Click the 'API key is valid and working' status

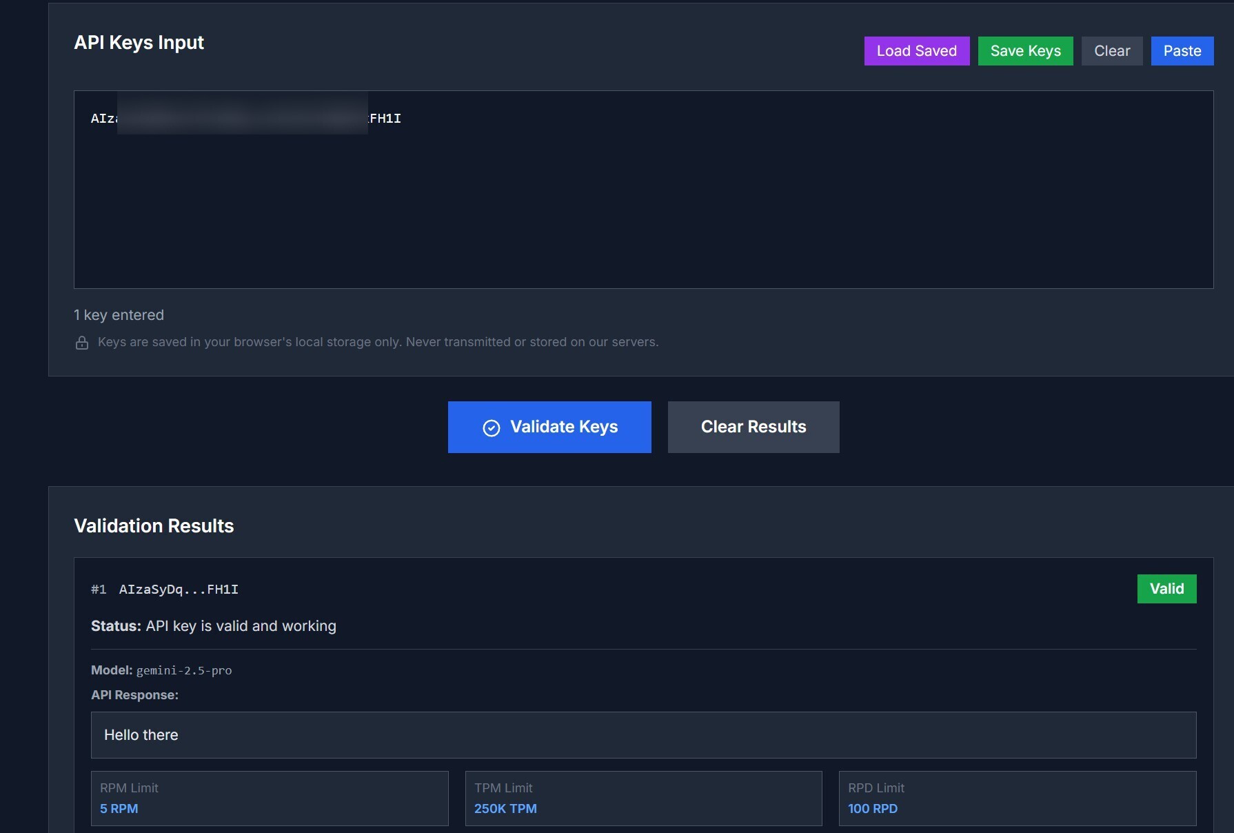241,626
